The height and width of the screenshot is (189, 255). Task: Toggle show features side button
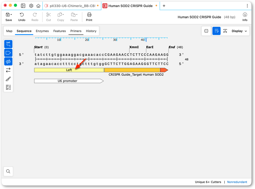coord(8,53)
